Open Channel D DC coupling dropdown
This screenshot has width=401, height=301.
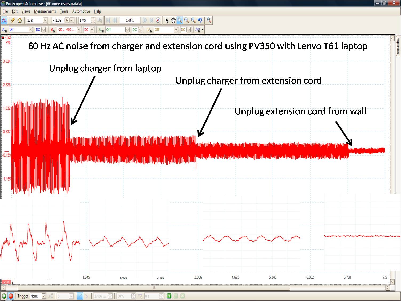189,30
